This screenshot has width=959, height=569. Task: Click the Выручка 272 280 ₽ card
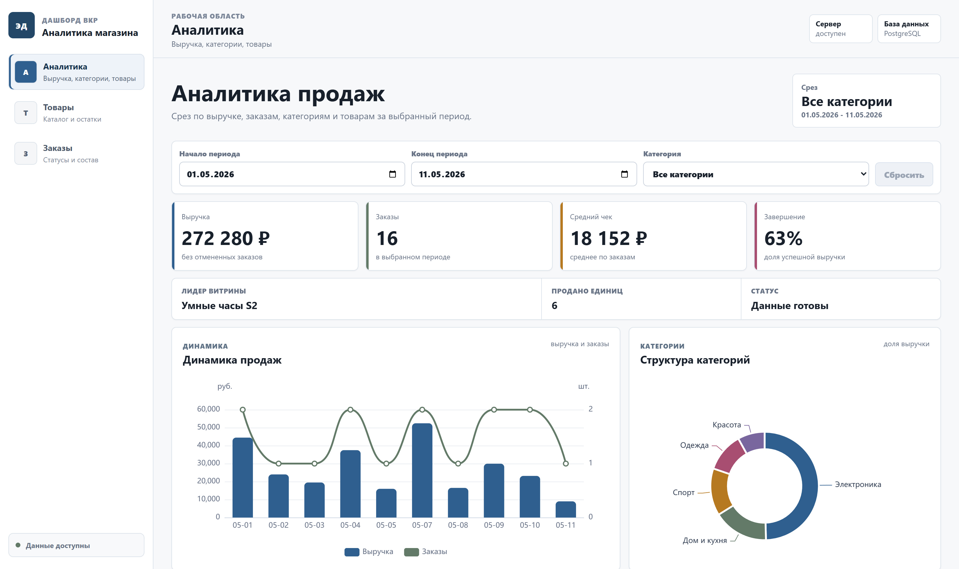pos(265,236)
